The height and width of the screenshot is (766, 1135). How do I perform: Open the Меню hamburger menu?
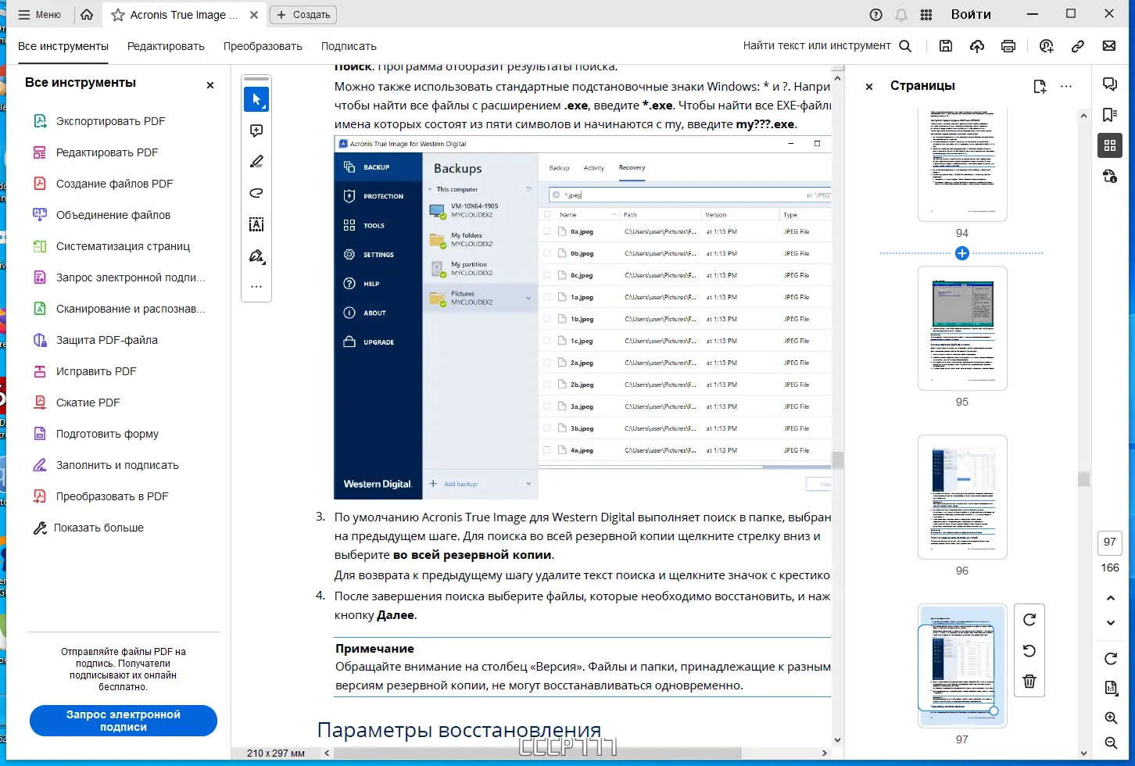click(39, 14)
